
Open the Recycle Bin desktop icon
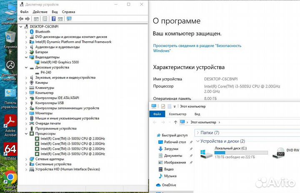[x=10, y=39]
